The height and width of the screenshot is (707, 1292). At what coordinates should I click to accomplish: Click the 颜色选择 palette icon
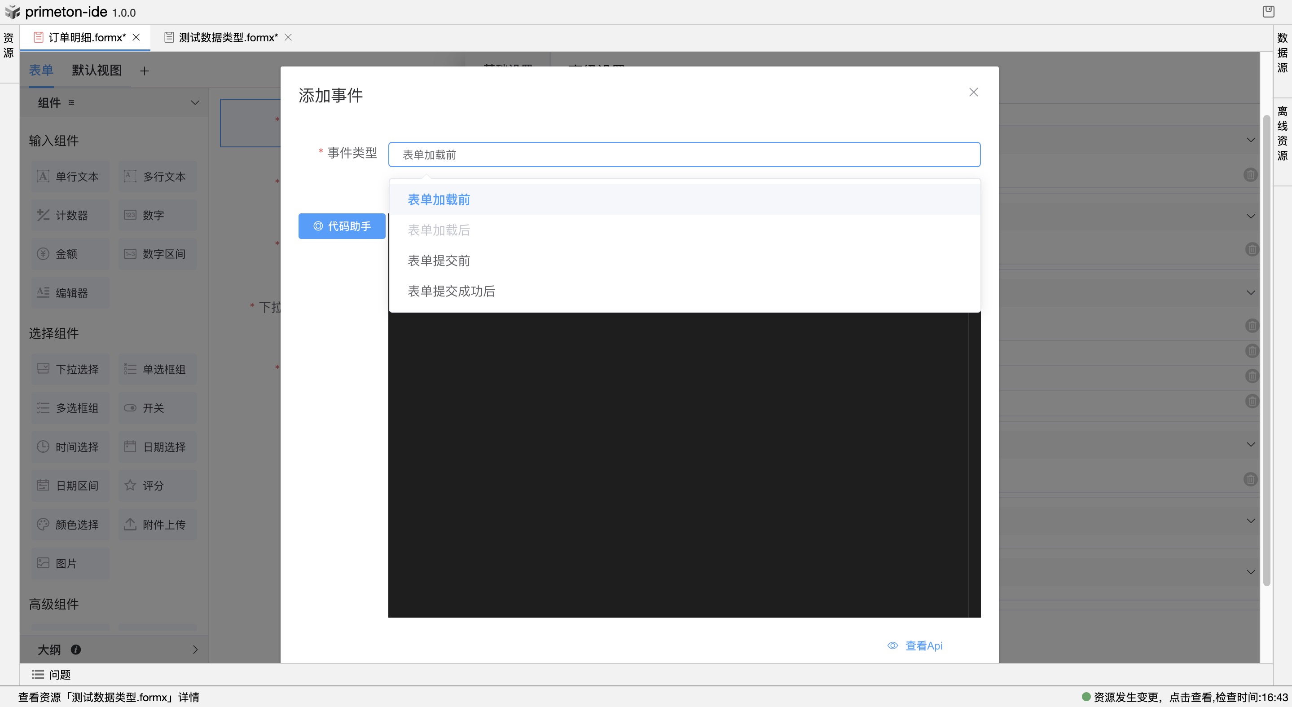[x=43, y=524]
